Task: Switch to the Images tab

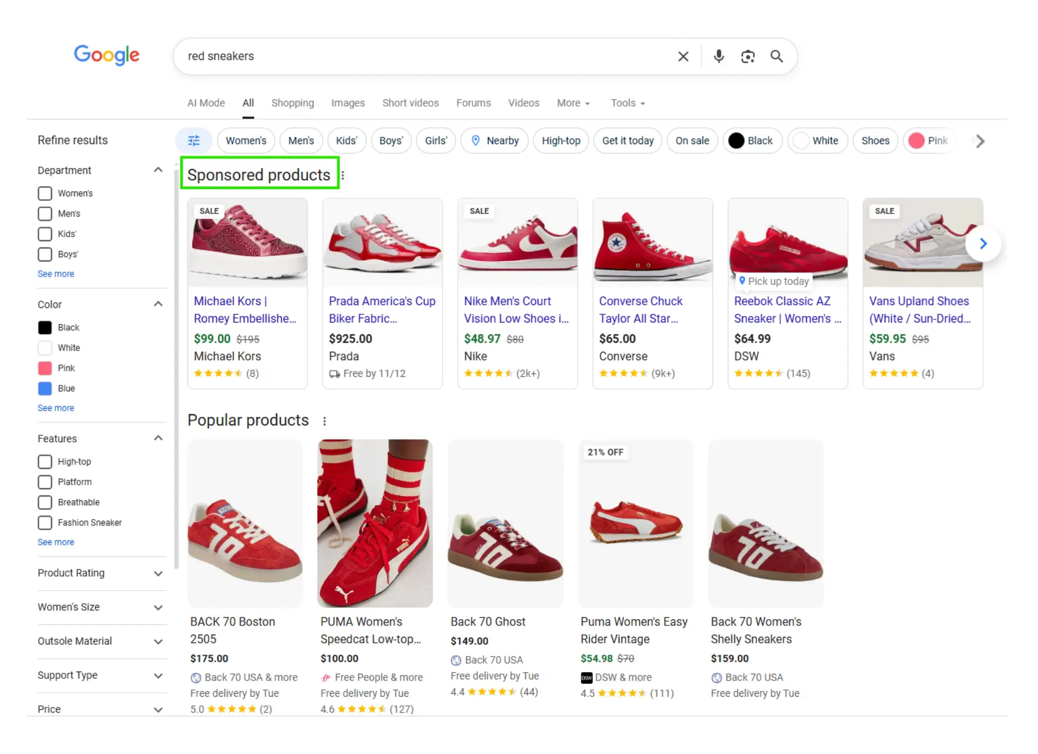Action: pyautogui.click(x=348, y=103)
